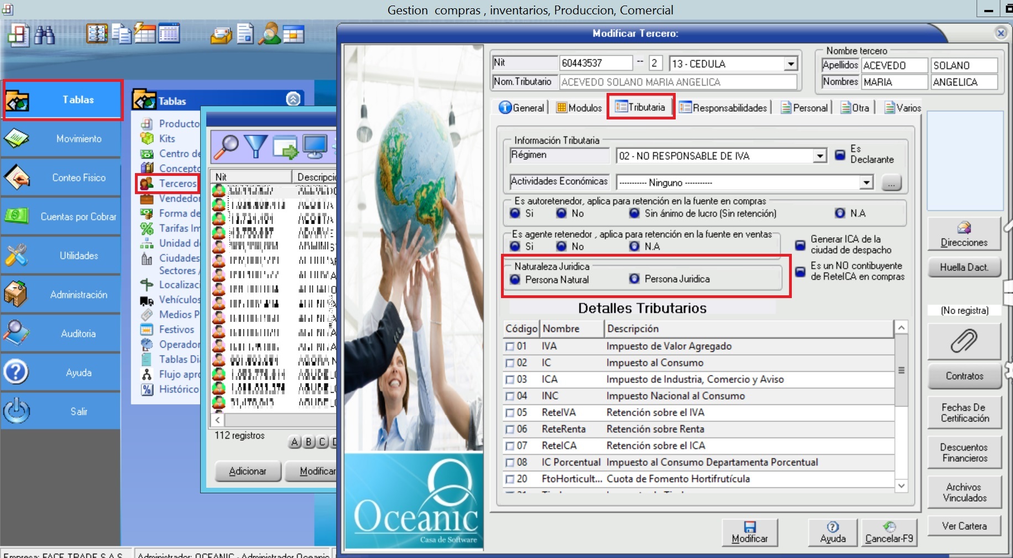Check the 01 IVA tax checkbox
Screen dimensions: 1013x558
tap(510, 347)
